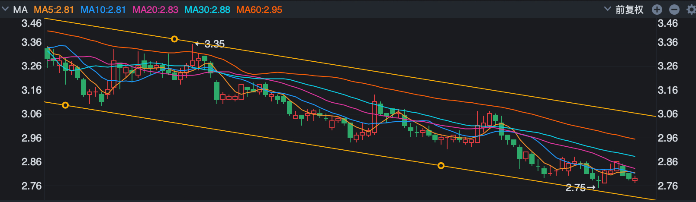Click the 3.35 high price label
This screenshot has width=696, height=202.
[x=215, y=44]
